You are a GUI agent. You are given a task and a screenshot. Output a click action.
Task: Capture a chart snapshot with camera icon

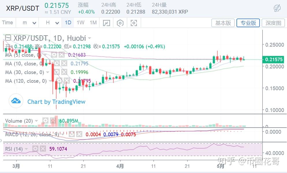tap(134, 23)
